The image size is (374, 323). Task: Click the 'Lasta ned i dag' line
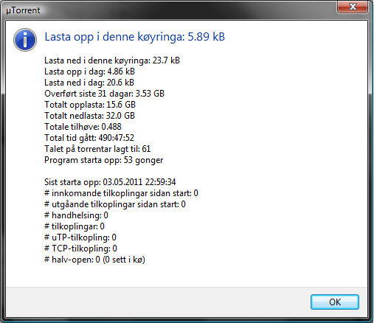click(89, 83)
